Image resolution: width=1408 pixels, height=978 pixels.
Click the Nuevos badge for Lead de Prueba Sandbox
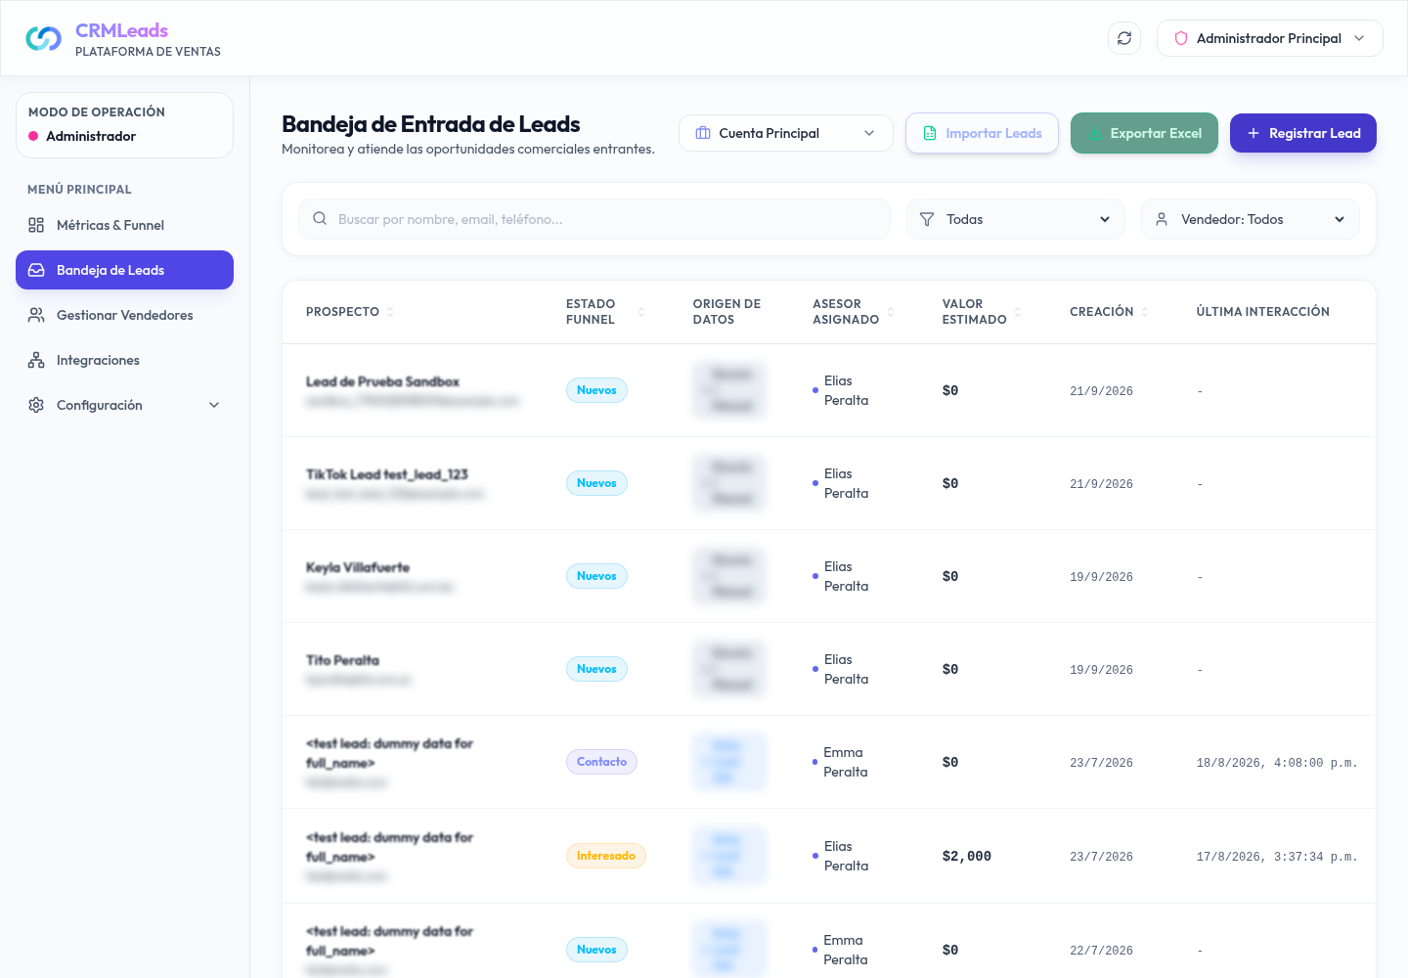(x=596, y=390)
